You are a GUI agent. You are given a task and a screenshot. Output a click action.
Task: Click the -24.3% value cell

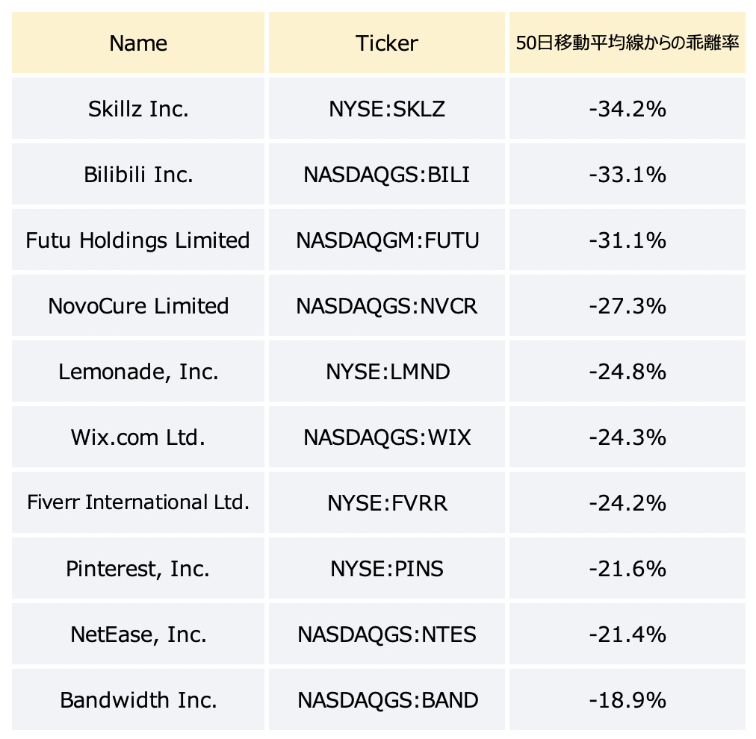pos(628,437)
